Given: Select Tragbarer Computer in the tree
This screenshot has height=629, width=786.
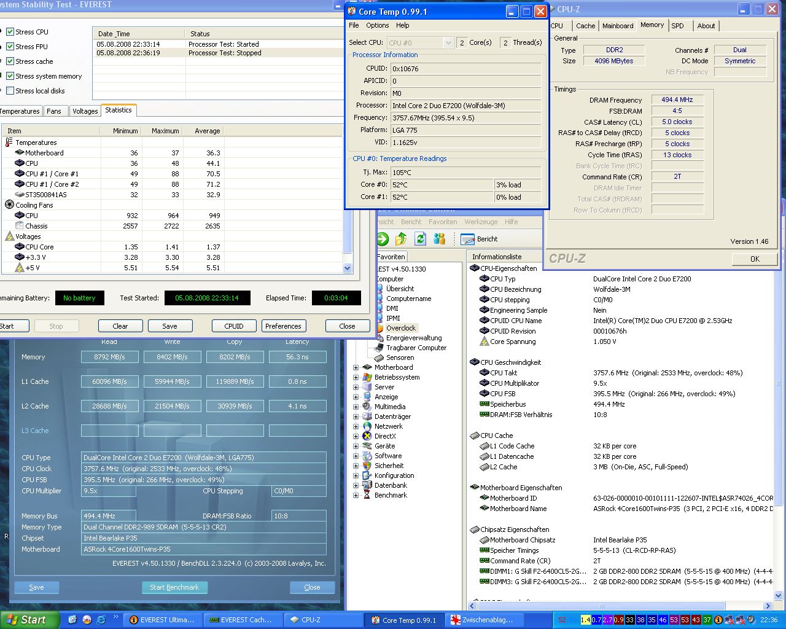Looking at the screenshot, I should pos(416,348).
